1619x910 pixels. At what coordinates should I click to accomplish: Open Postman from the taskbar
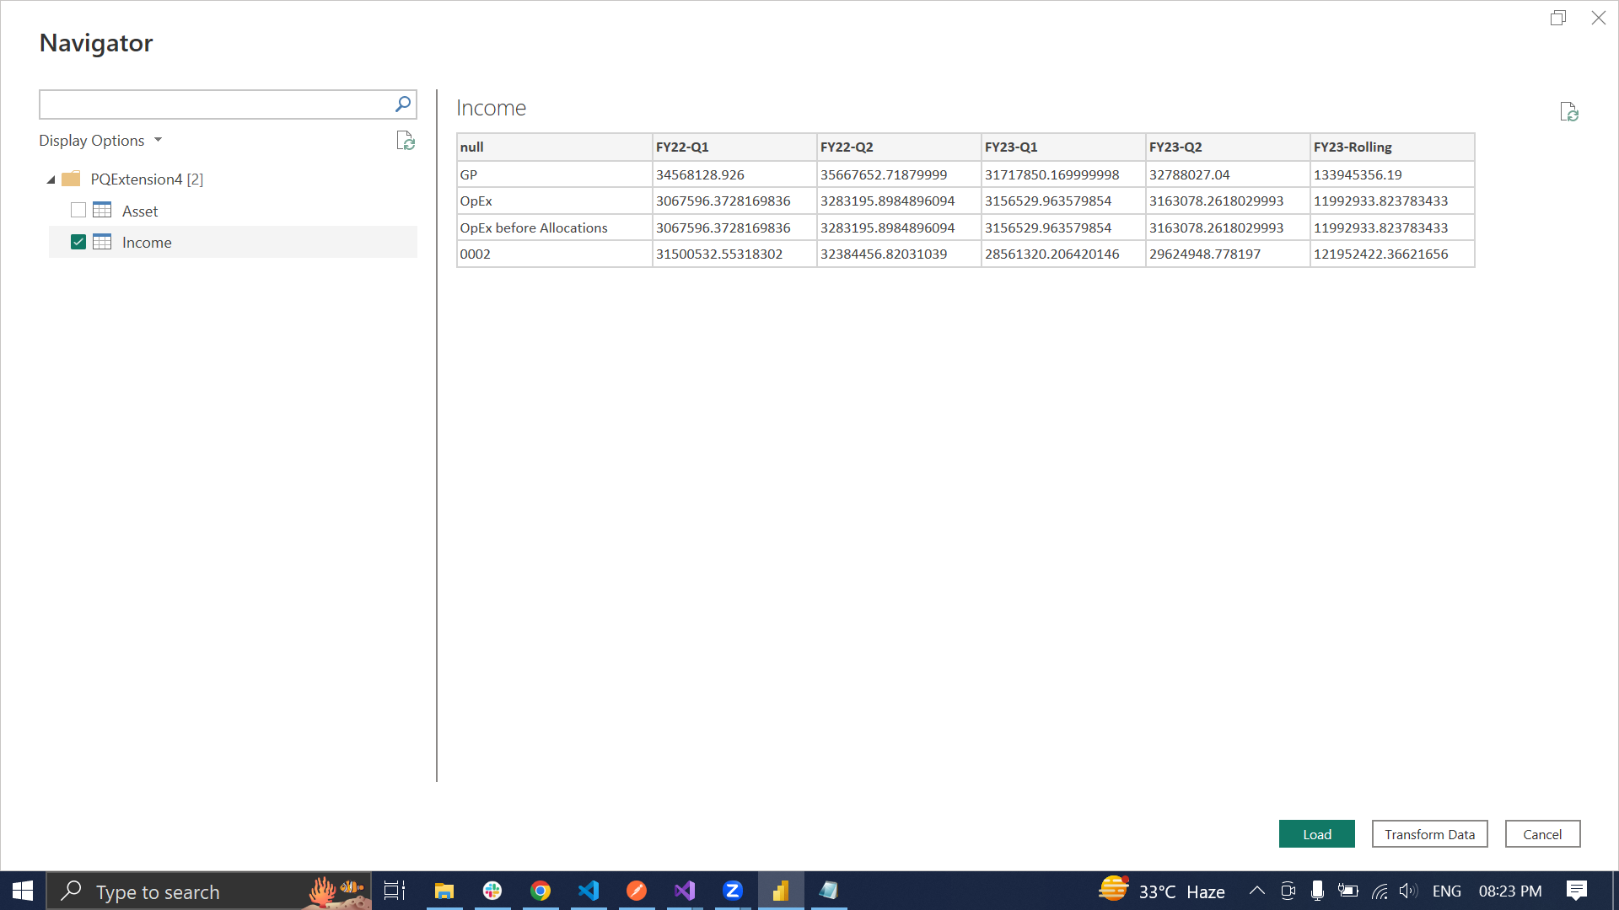point(637,891)
